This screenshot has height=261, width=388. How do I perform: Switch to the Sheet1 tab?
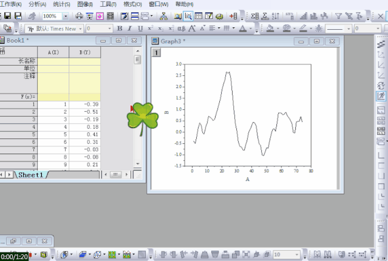coord(30,175)
